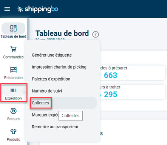The width and height of the screenshot is (167, 145).
Task: Open the Retours return icon
Action: [13, 111]
